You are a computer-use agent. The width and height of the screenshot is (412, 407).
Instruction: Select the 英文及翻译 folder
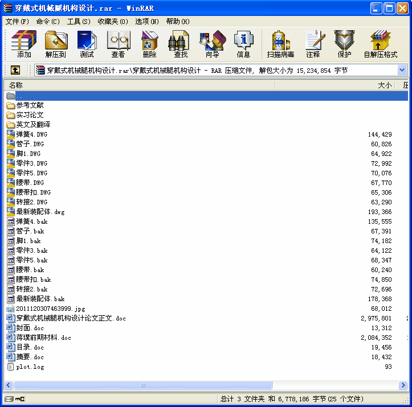tap(28, 125)
